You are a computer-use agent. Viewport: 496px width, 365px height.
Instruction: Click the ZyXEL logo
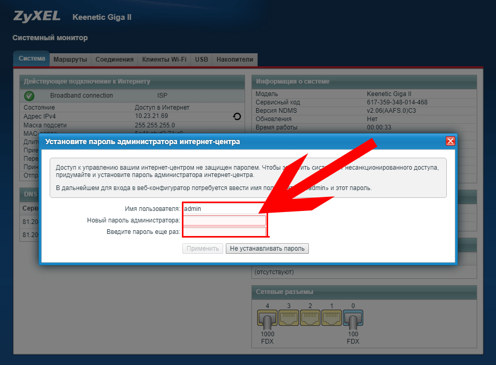pos(37,16)
